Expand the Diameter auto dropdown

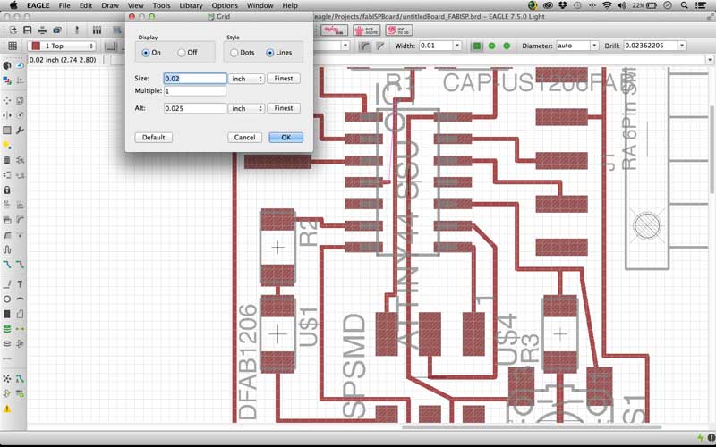pos(594,46)
